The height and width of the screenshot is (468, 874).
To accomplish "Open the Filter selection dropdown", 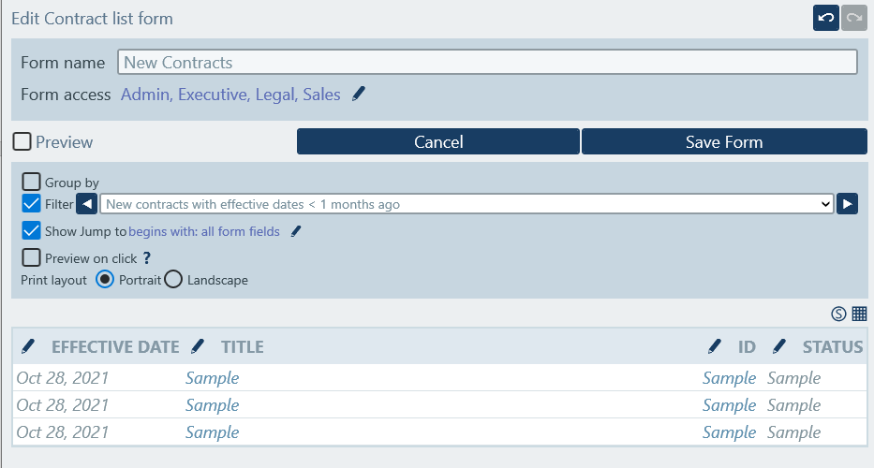I will (467, 204).
